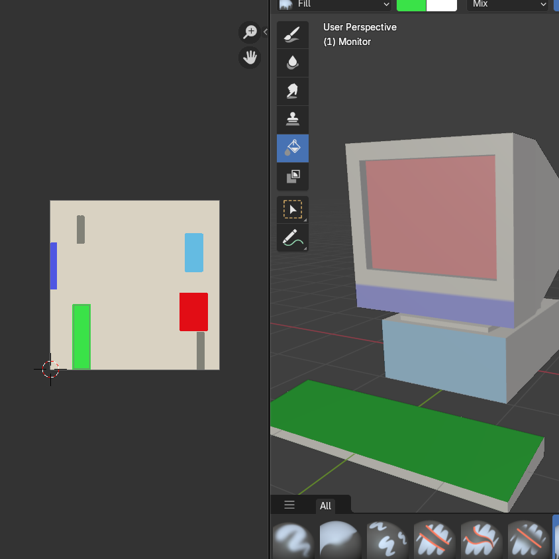The width and height of the screenshot is (559, 559).
Task: Select the Draw brush tool
Action: tap(292, 35)
